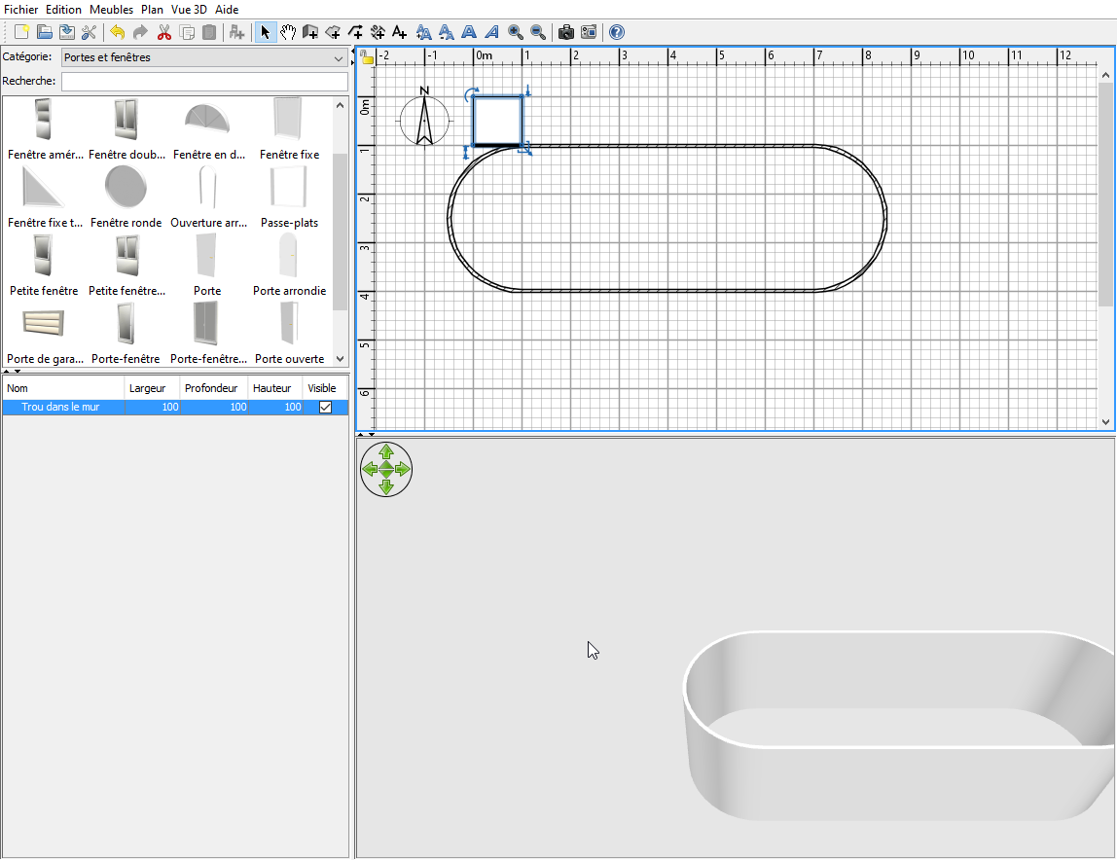Click the 3D view turn right arrow
This screenshot has height=860, width=1117.
click(403, 469)
